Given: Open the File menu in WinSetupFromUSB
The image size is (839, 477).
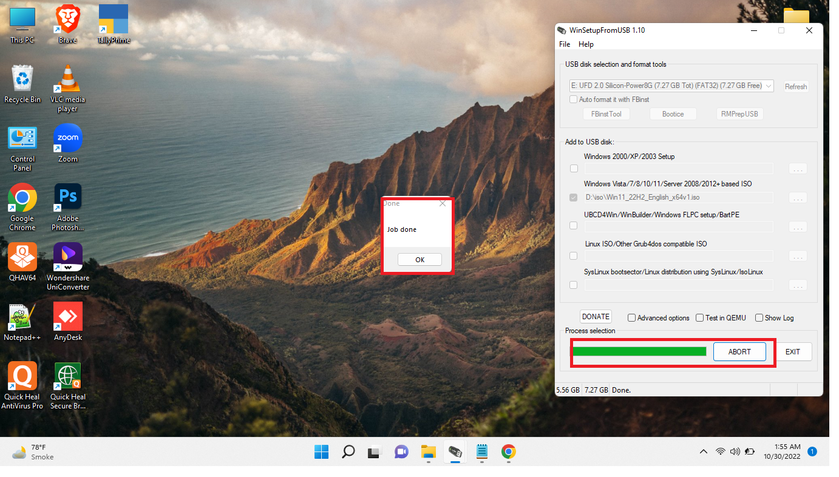Looking at the screenshot, I should coord(565,44).
